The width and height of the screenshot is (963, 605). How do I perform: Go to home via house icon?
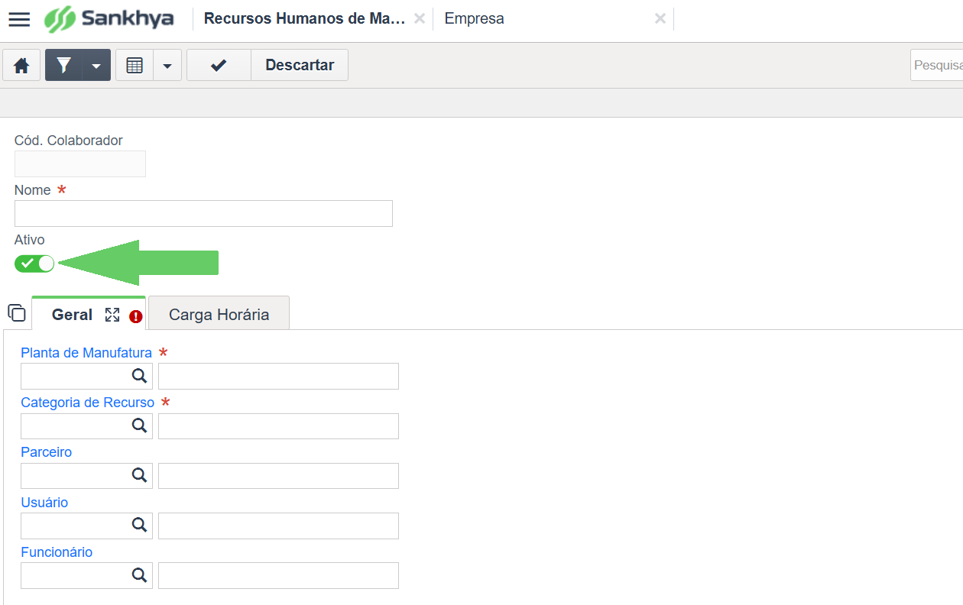pos(21,66)
